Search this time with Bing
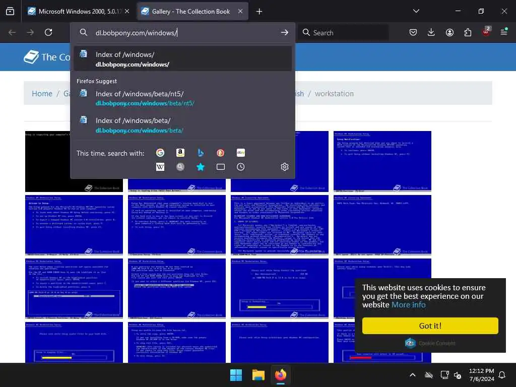This screenshot has height=387, width=516. coord(201,153)
